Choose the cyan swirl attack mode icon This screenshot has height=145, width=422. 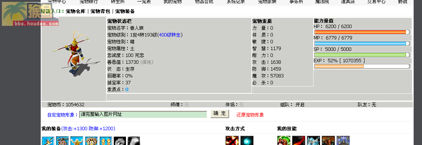point(247,140)
